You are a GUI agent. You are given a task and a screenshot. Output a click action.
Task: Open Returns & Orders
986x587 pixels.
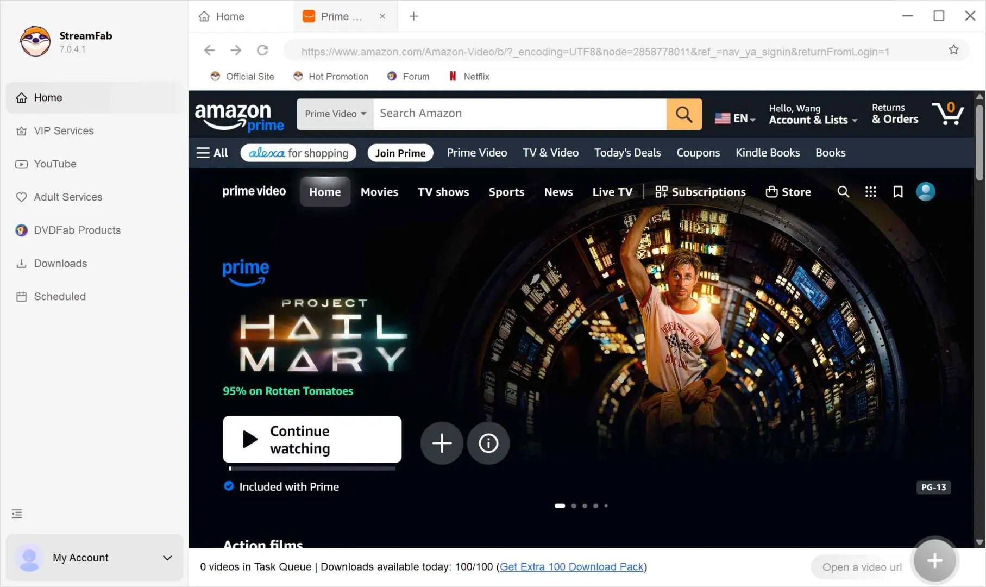tap(895, 114)
